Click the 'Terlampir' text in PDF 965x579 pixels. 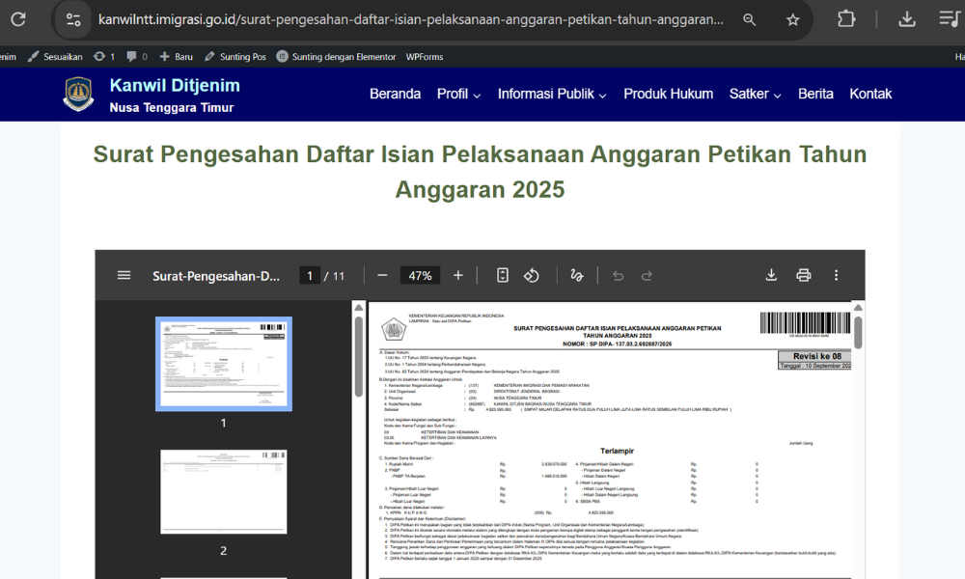tap(617, 451)
